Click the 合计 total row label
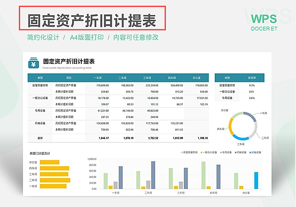Screen dimensions: 296x207 40,138
